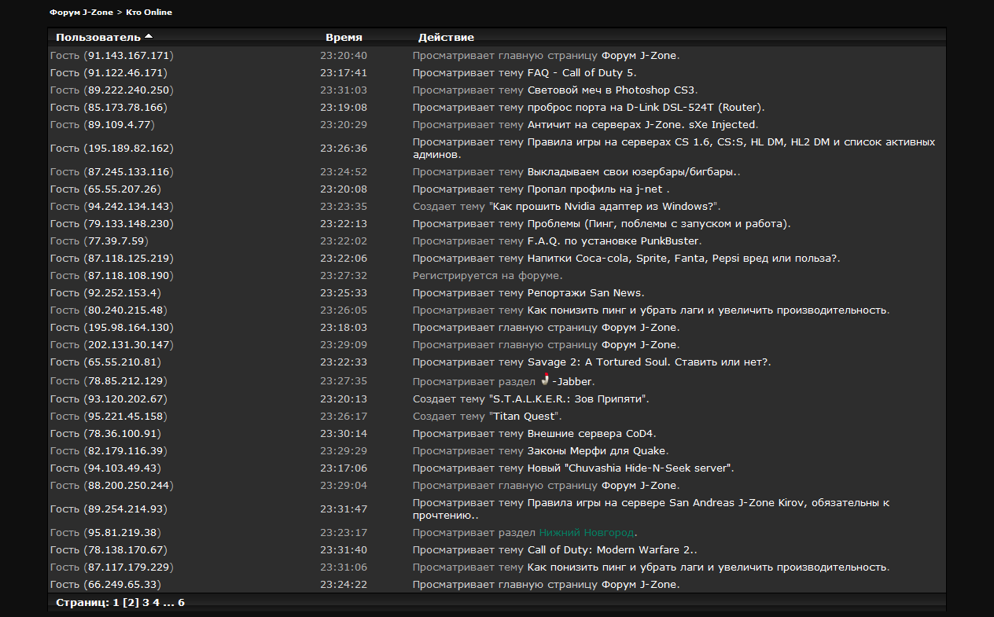Toggle sort arrow next to Пользователь
994x617 pixels.
[x=149, y=37]
